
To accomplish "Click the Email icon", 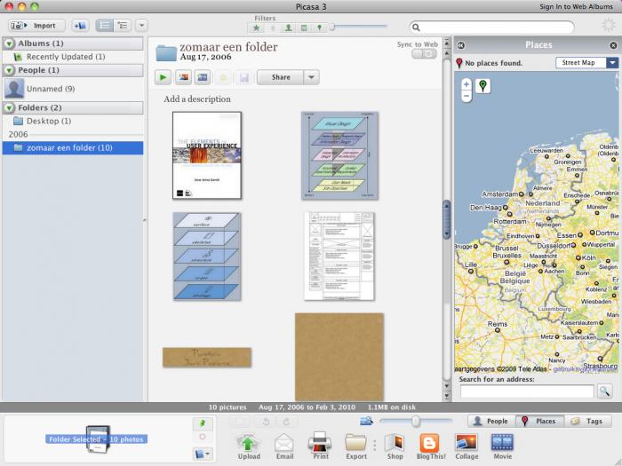I will [284, 446].
